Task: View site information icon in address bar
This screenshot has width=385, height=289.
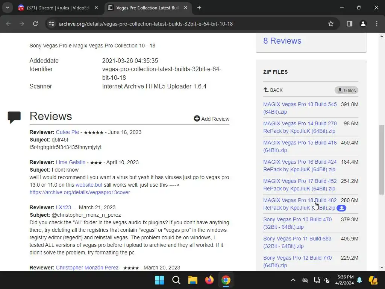Action: [x=51, y=24]
